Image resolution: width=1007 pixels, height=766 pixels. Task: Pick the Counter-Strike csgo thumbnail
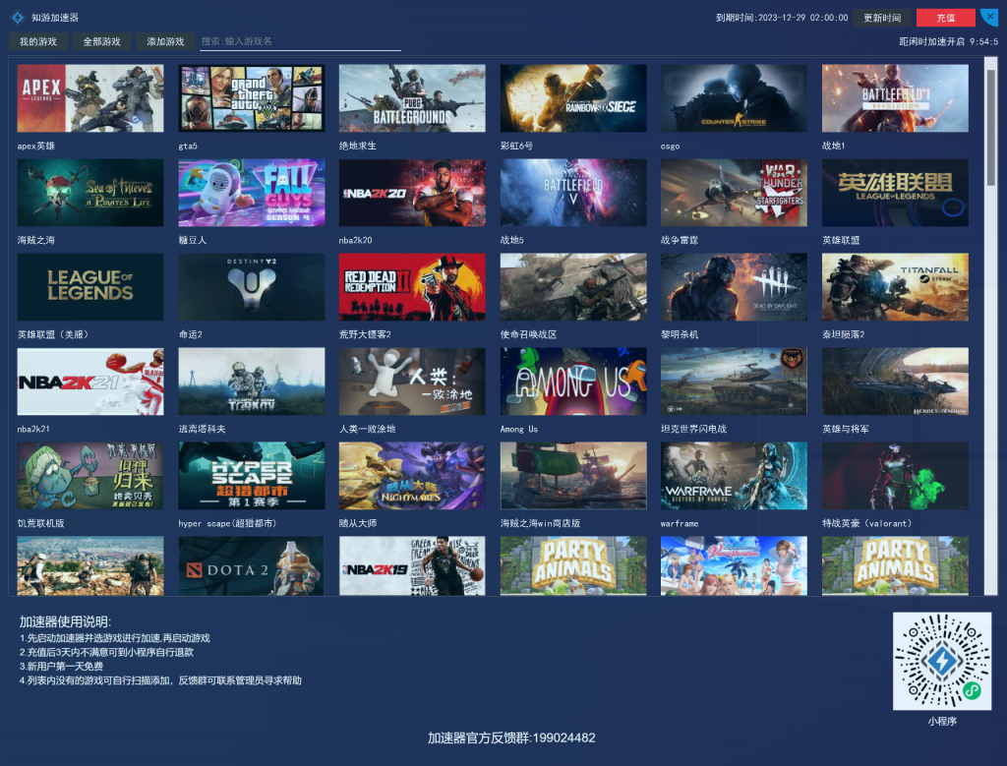(734, 98)
